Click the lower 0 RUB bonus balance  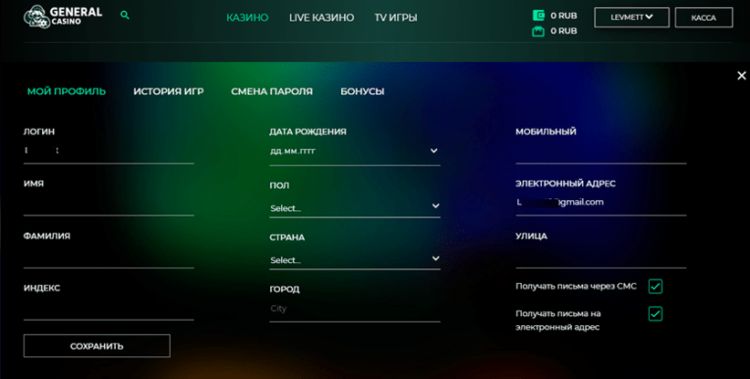pos(564,31)
